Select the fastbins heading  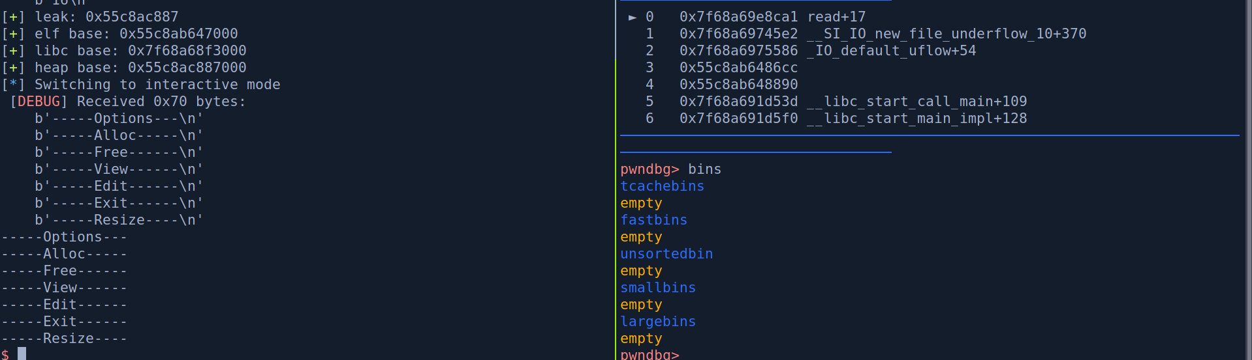653,220
